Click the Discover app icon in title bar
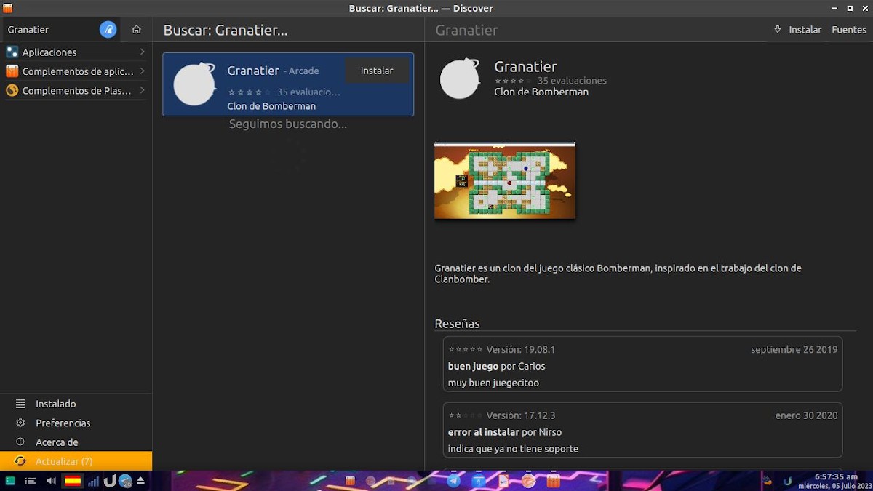The image size is (873, 491). pos(8,8)
